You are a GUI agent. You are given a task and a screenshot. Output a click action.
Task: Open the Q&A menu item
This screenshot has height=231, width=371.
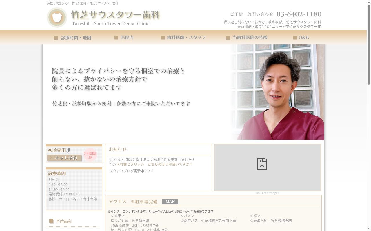pyautogui.click(x=301, y=38)
